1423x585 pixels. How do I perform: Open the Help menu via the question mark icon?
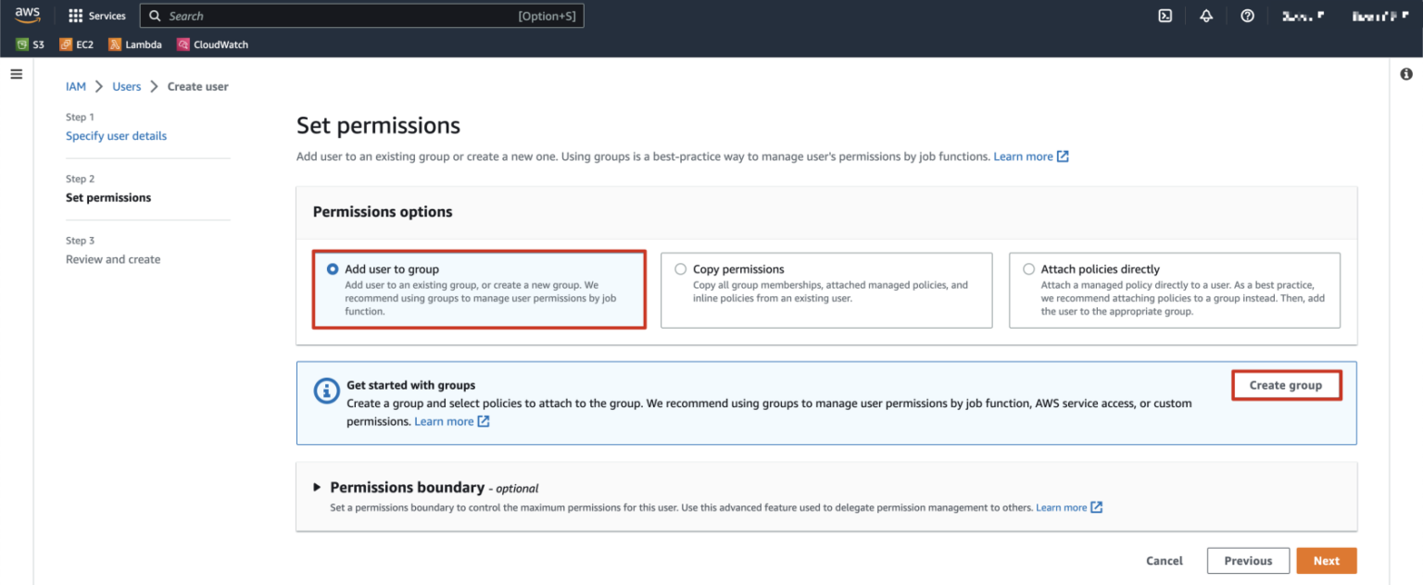(1246, 15)
